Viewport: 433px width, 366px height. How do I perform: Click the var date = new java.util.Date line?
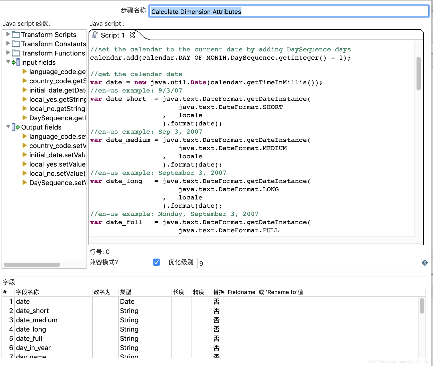(206, 82)
